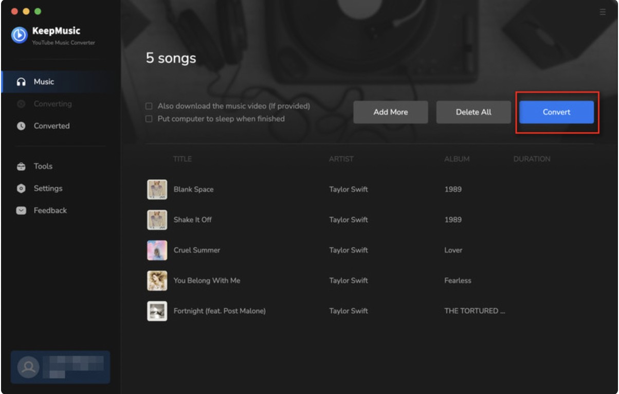Click the Add More button
The width and height of the screenshot is (619, 394).
(391, 112)
